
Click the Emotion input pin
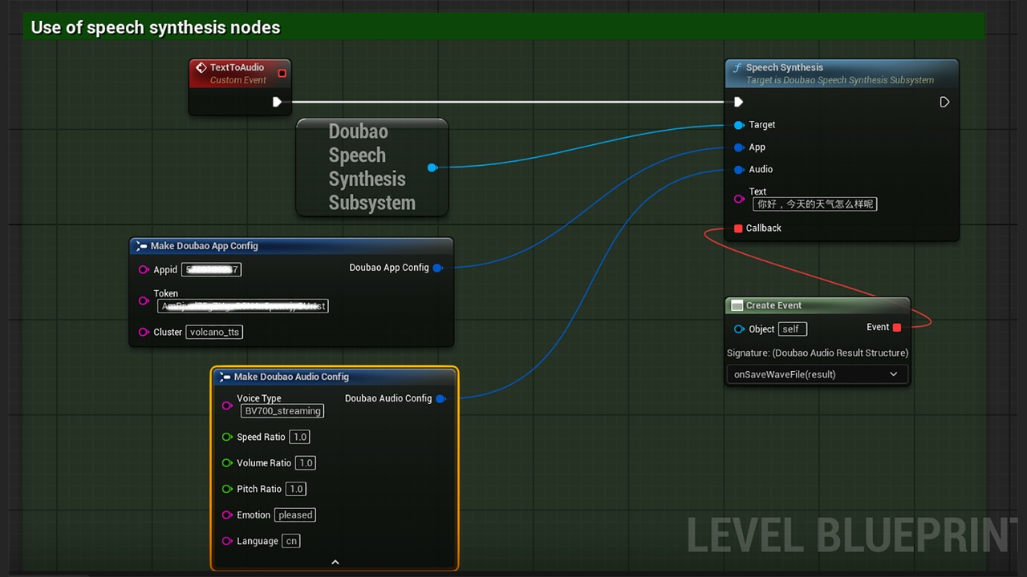tap(227, 515)
